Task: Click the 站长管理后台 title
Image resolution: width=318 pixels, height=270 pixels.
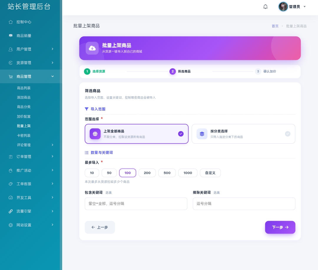Action: click(29, 7)
